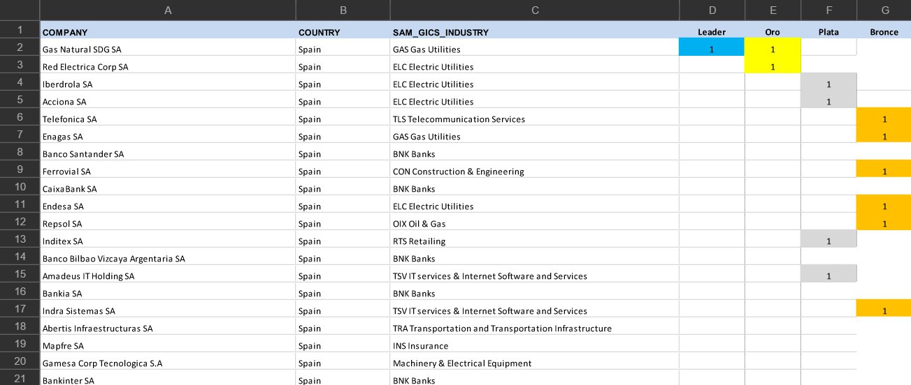Select the INS Insurance industry cell
This screenshot has height=385, width=911.
pyautogui.click(x=535, y=345)
